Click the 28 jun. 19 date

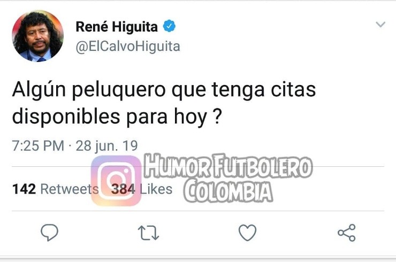[107, 146]
